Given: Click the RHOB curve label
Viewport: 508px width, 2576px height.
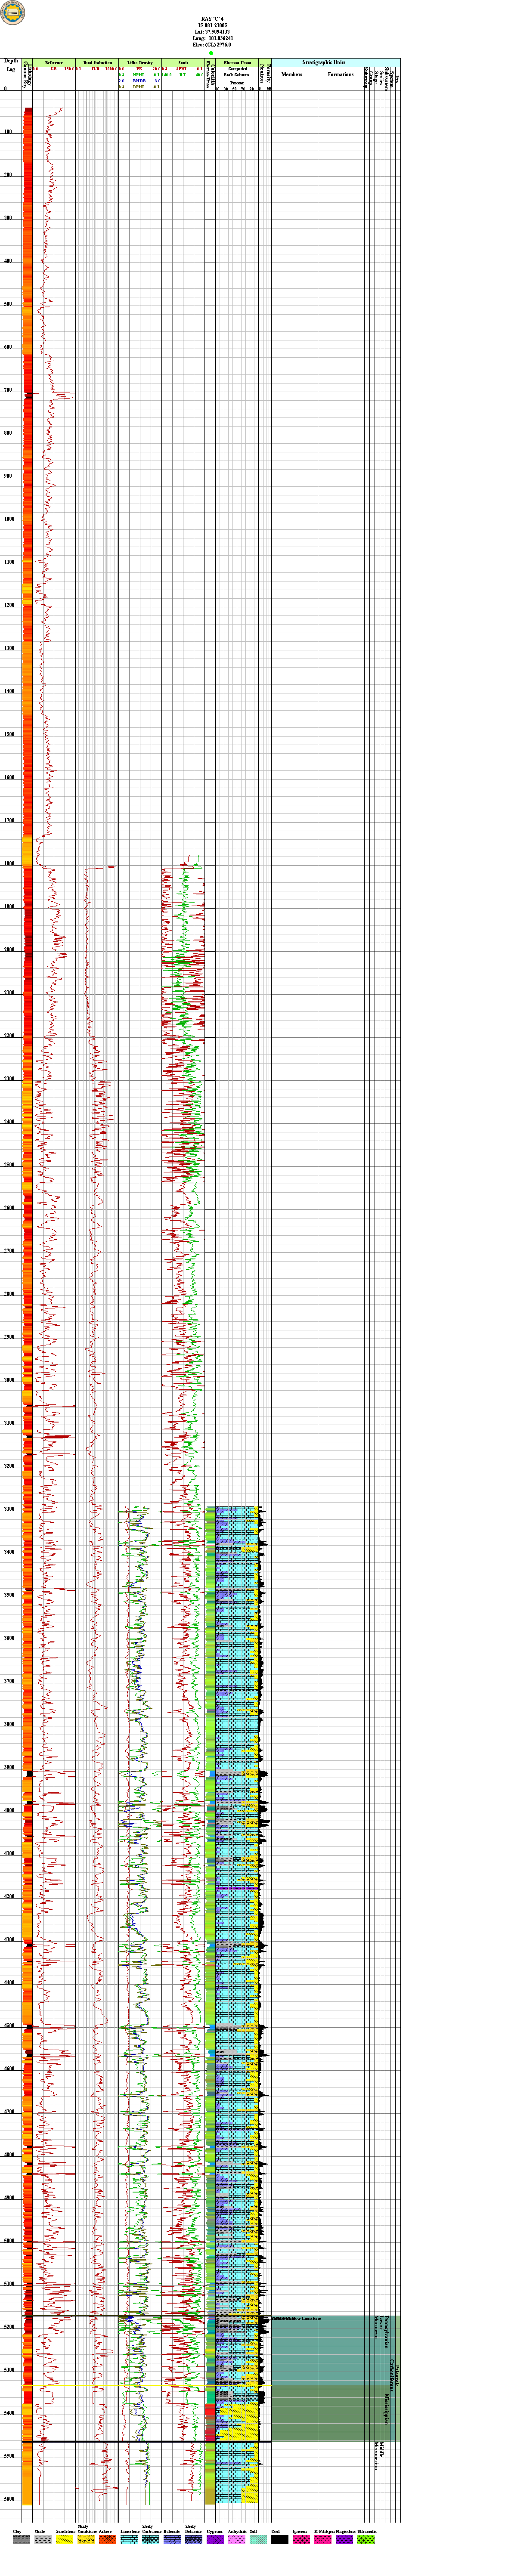Looking at the screenshot, I should (x=139, y=81).
